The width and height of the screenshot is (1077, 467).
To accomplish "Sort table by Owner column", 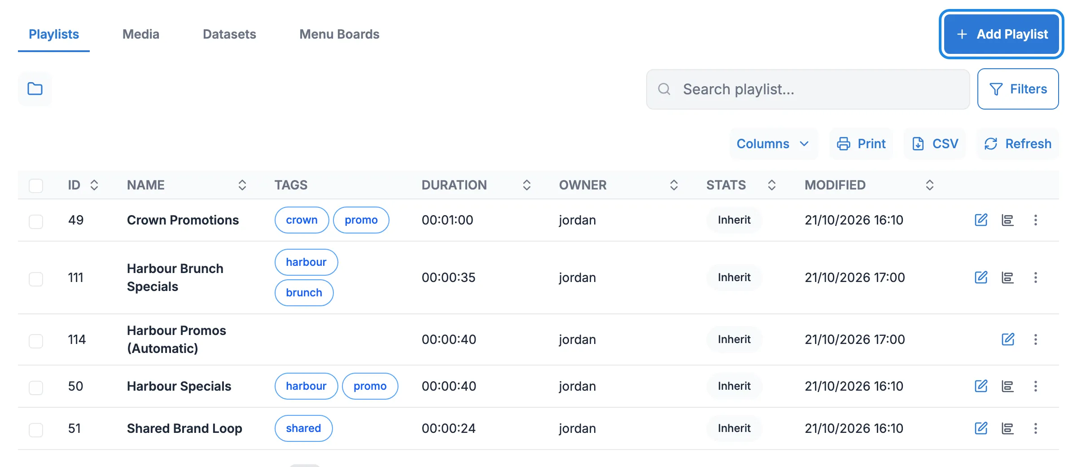I will (x=674, y=185).
